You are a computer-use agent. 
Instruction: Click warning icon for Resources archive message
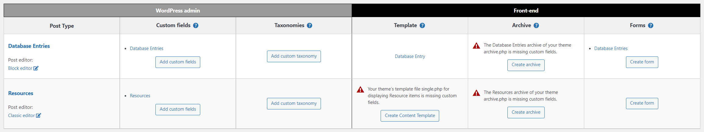[x=476, y=93]
